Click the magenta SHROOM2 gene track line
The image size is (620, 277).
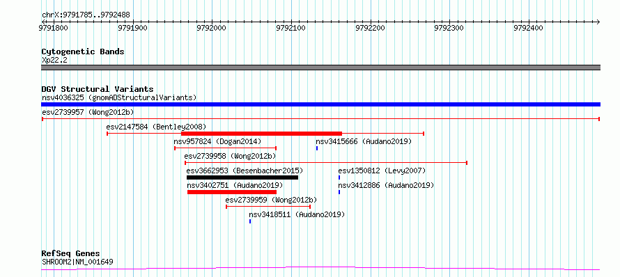pyautogui.click(x=320, y=269)
